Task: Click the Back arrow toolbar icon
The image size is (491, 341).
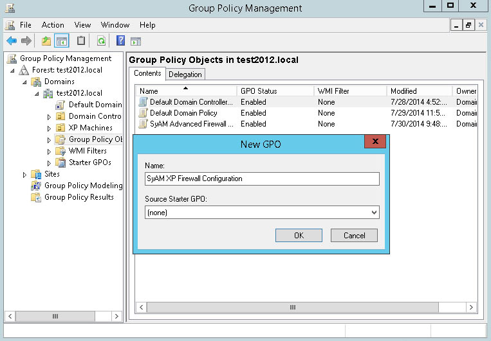Action: pyautogui.click(x=11, y=41)
